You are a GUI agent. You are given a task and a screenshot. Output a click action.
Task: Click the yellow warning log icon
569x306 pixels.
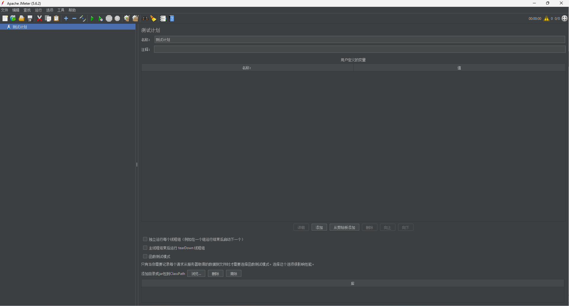pyautogui.click(x=546, y=18)
